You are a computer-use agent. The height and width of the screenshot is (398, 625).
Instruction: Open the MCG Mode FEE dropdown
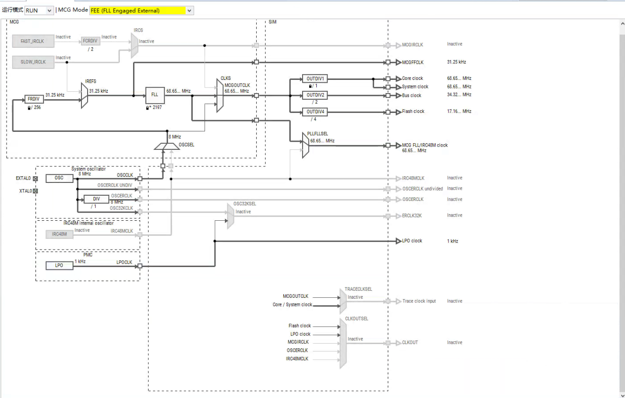point(142,10)
